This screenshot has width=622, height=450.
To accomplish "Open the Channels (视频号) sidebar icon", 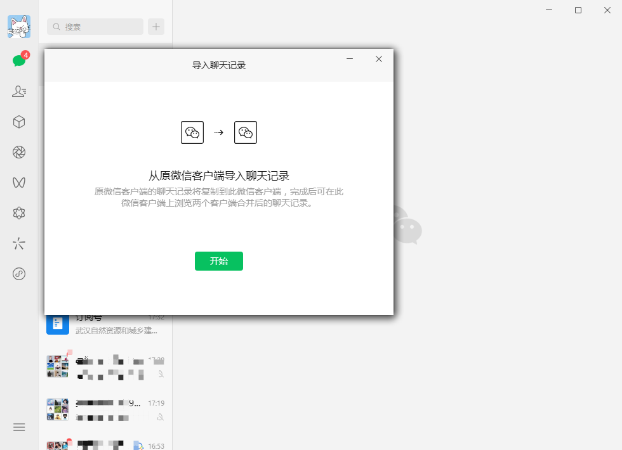I will pos(18,183).
